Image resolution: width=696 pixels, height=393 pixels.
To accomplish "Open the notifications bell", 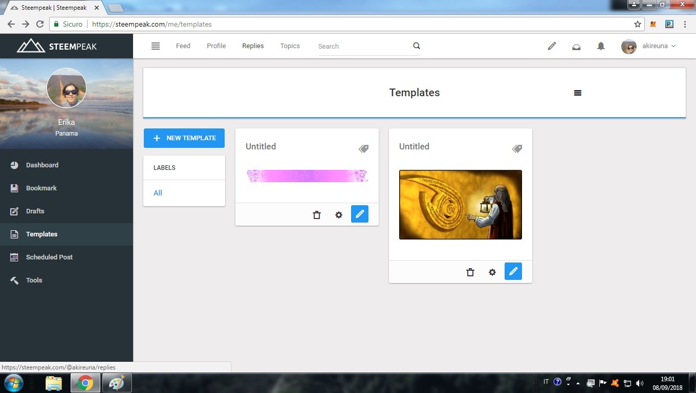I will pyautogui.click(x=601, y=46).
